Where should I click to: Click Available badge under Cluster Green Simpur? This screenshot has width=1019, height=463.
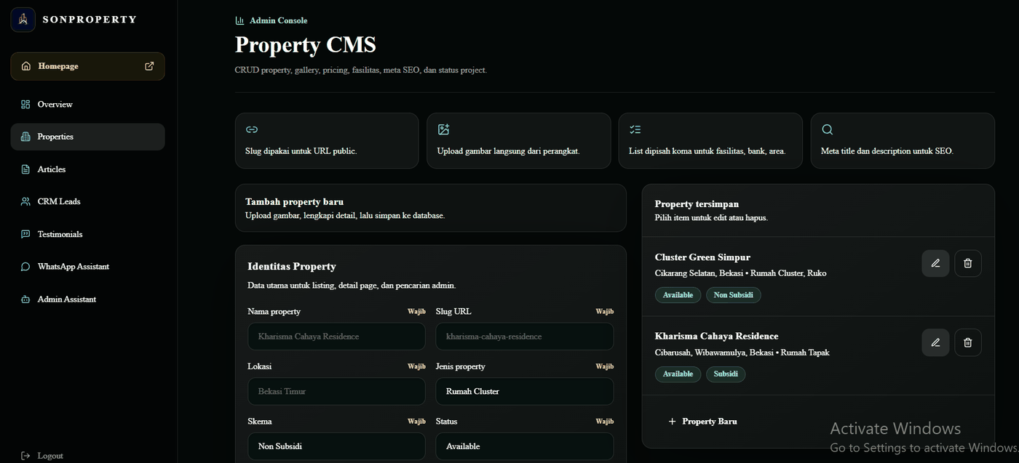point(678,295)
